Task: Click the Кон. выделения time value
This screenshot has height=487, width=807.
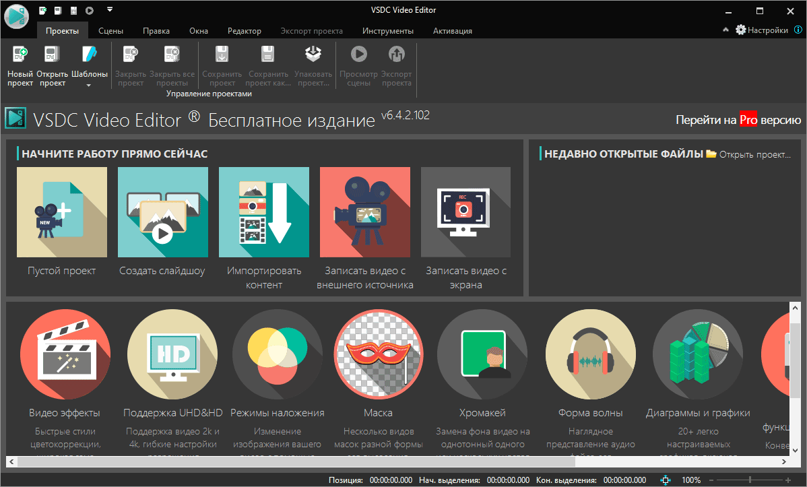Action: coord(625,480)
